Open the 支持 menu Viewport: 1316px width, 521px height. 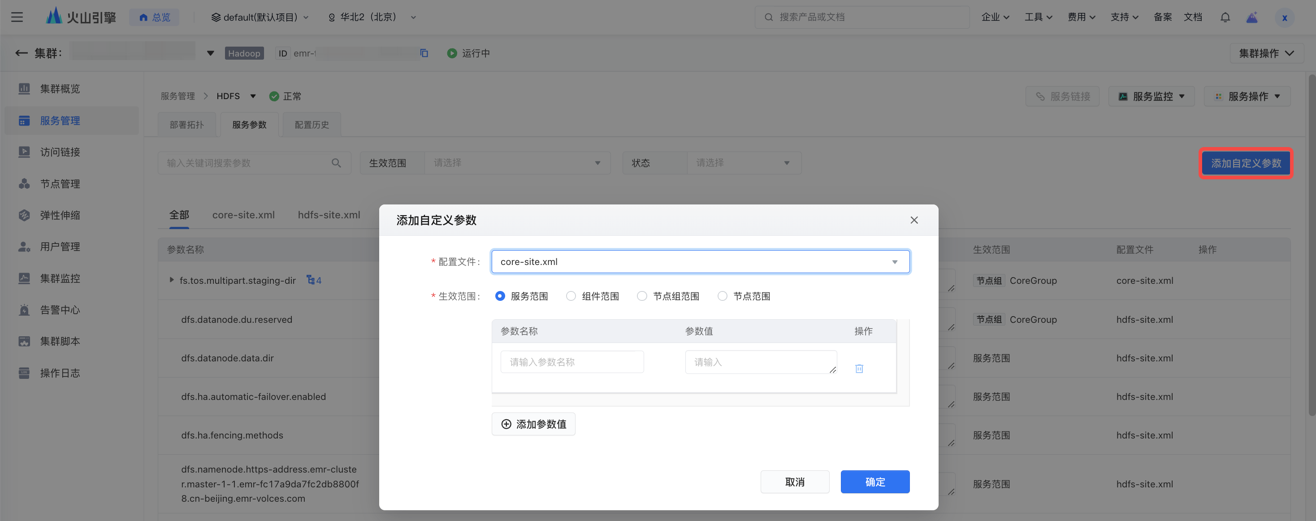click(1125, 17)
